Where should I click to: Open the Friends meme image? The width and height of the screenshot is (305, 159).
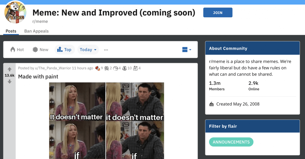pos(107,121)
